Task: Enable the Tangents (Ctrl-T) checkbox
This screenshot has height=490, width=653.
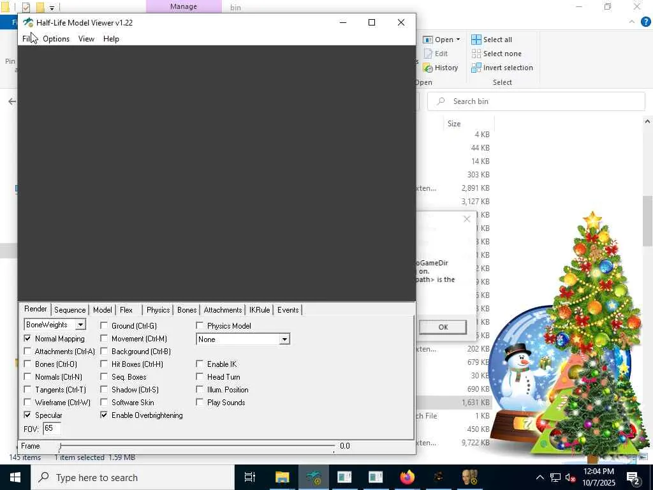Action: pos(27,390)
